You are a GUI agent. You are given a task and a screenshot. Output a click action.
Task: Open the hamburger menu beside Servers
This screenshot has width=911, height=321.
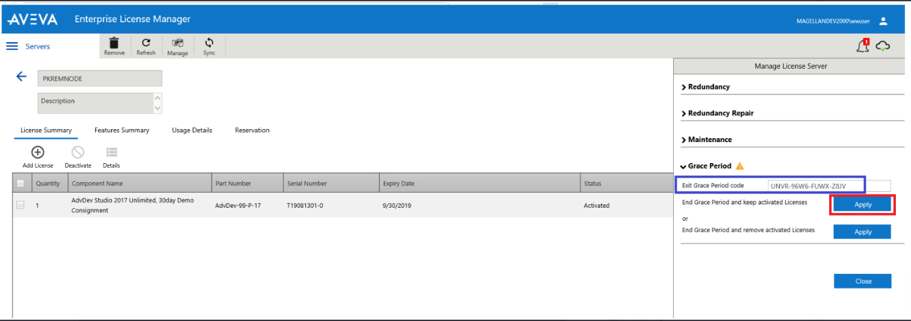(x=12, y=47)
